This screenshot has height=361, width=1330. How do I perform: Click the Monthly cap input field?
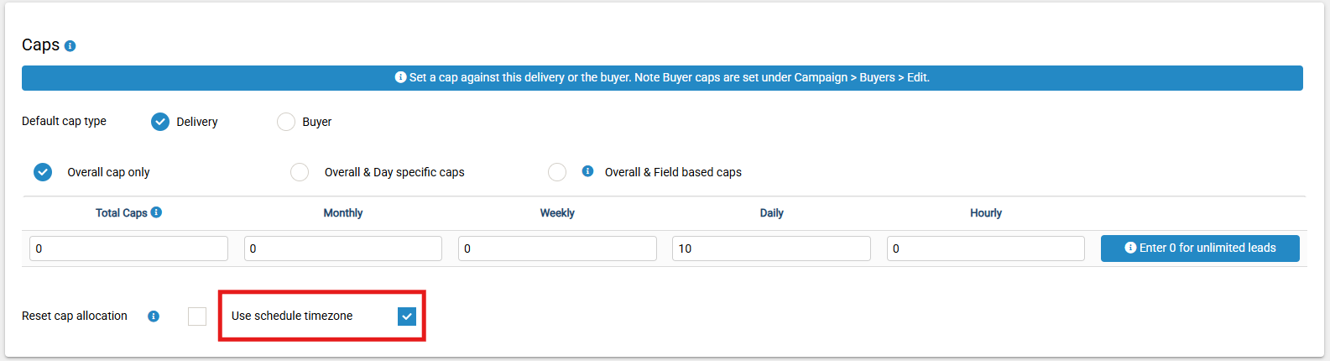[x=343, y=249]
